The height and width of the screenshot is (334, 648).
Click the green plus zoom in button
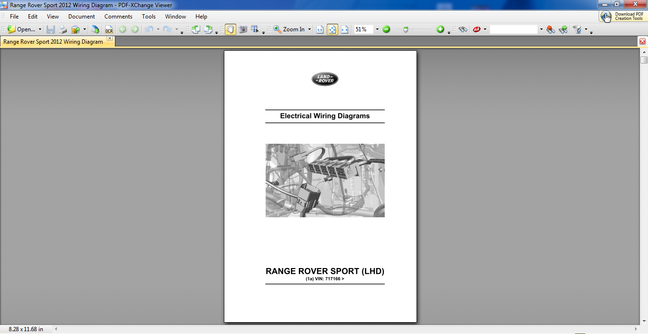coord(440,29)
